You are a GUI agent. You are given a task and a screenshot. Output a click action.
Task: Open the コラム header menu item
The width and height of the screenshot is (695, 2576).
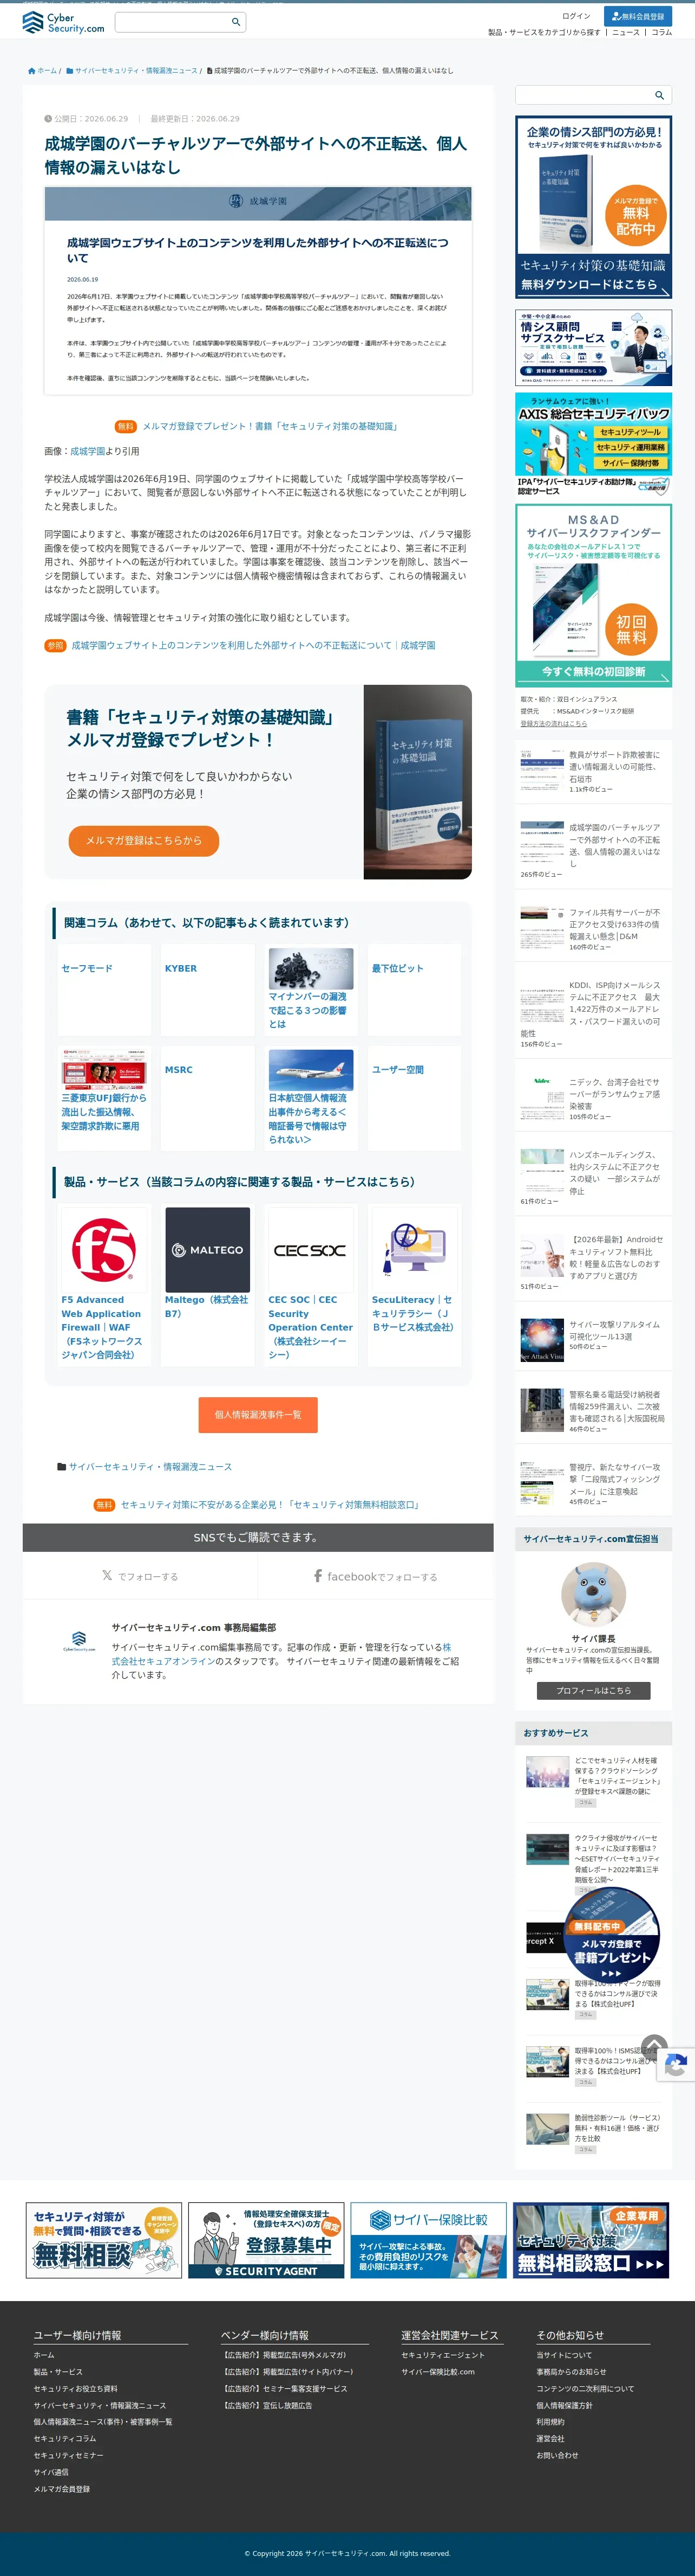tap(662, 32)
